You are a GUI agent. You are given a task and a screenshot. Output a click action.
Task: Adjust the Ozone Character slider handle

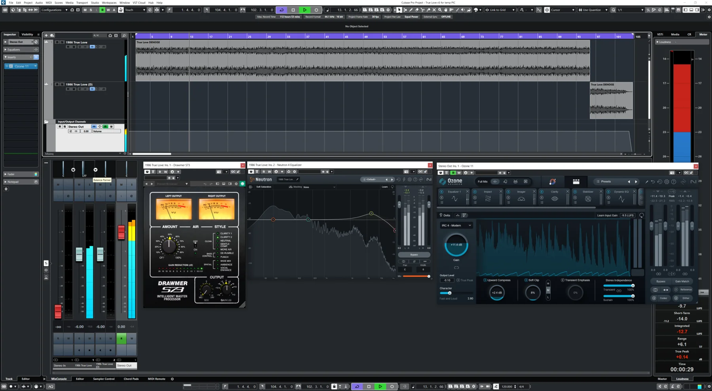pos(449,293)
